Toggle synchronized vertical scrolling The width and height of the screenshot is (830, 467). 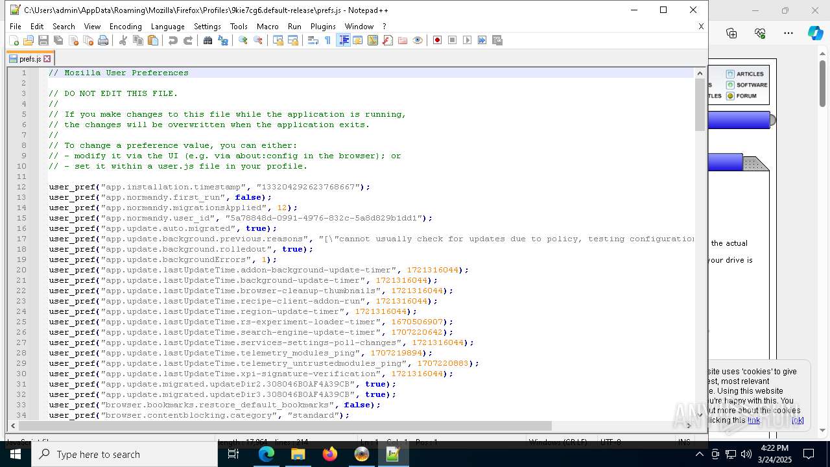278,40
